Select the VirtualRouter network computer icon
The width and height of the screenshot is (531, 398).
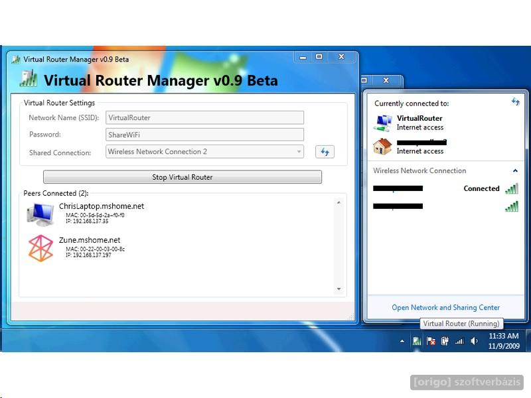point(383,123)
